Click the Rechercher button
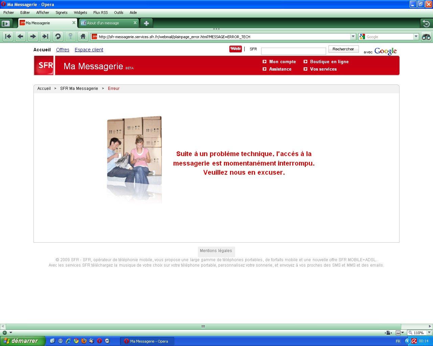Screen dimensions: 433x346 (343, 49)
